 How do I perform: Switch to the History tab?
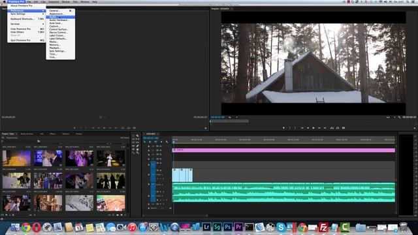tap(79, 134)
